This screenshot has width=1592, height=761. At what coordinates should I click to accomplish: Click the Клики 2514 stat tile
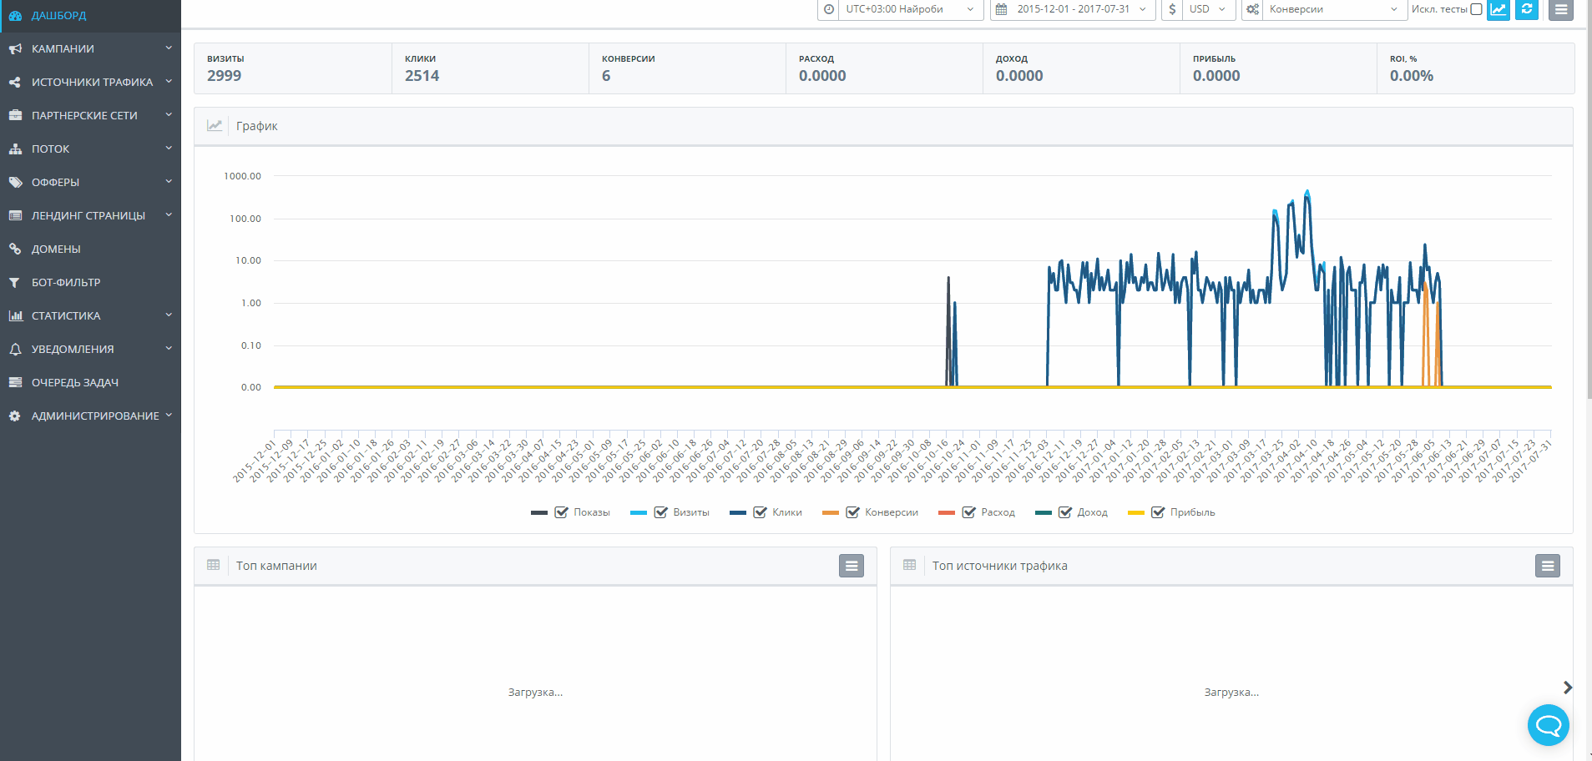point(490,68)
